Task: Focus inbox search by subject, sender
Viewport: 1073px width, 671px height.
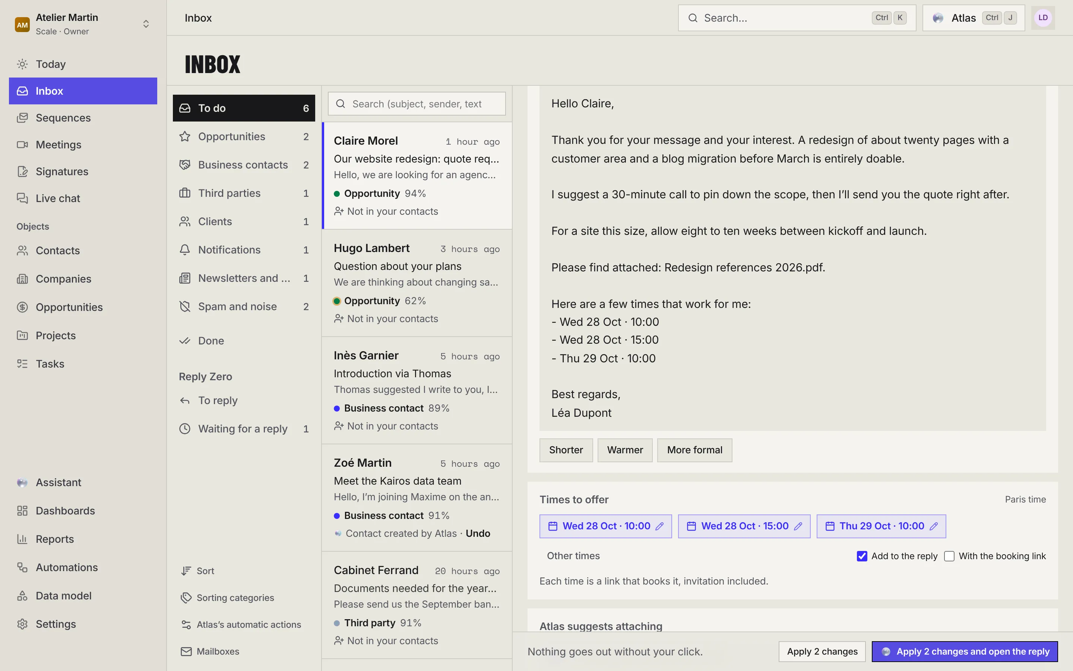Action: click(417, 104)
